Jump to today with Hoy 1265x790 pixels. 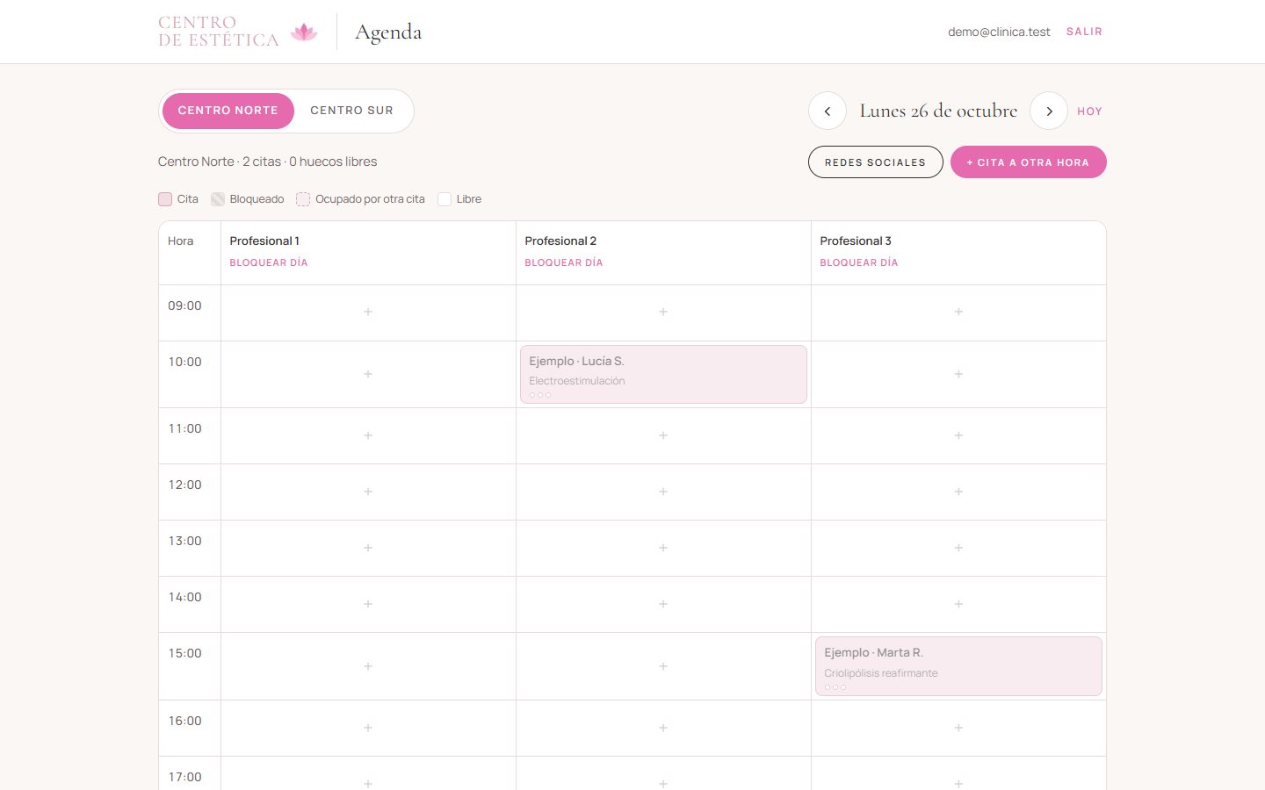click(1089, 111)
